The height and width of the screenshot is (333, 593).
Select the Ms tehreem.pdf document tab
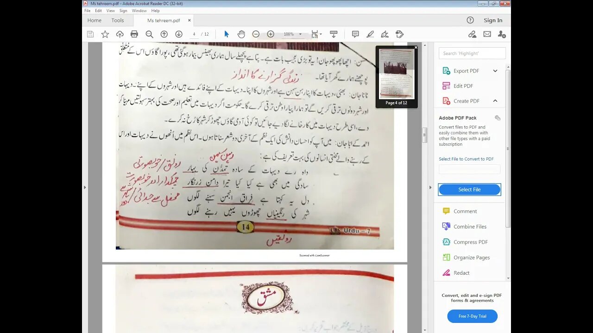tap(164, 20)
